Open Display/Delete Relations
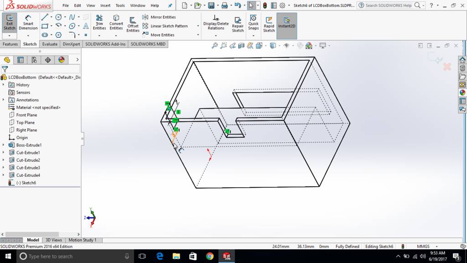Screen dimensions: 467x263 (216, 23)
